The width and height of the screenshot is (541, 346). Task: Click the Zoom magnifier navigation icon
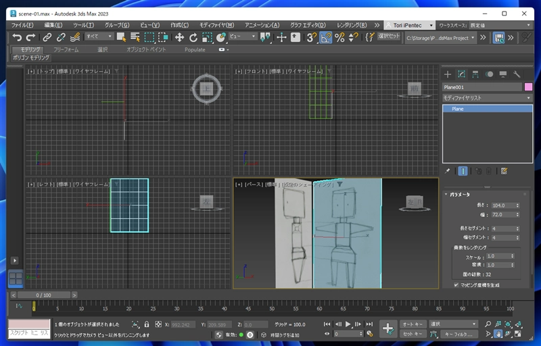pyautogui.click(x=488, y=324)
